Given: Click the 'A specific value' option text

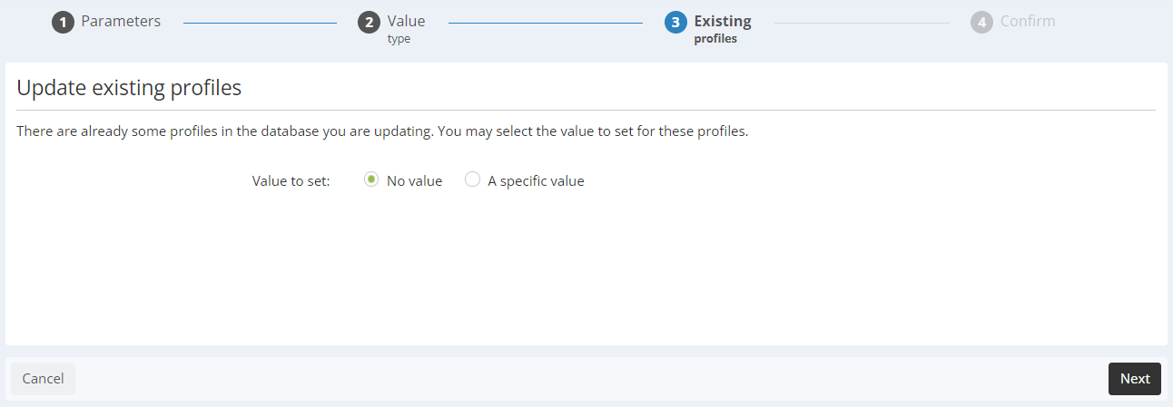Looking at the screenshot, I should coord(536,180).
